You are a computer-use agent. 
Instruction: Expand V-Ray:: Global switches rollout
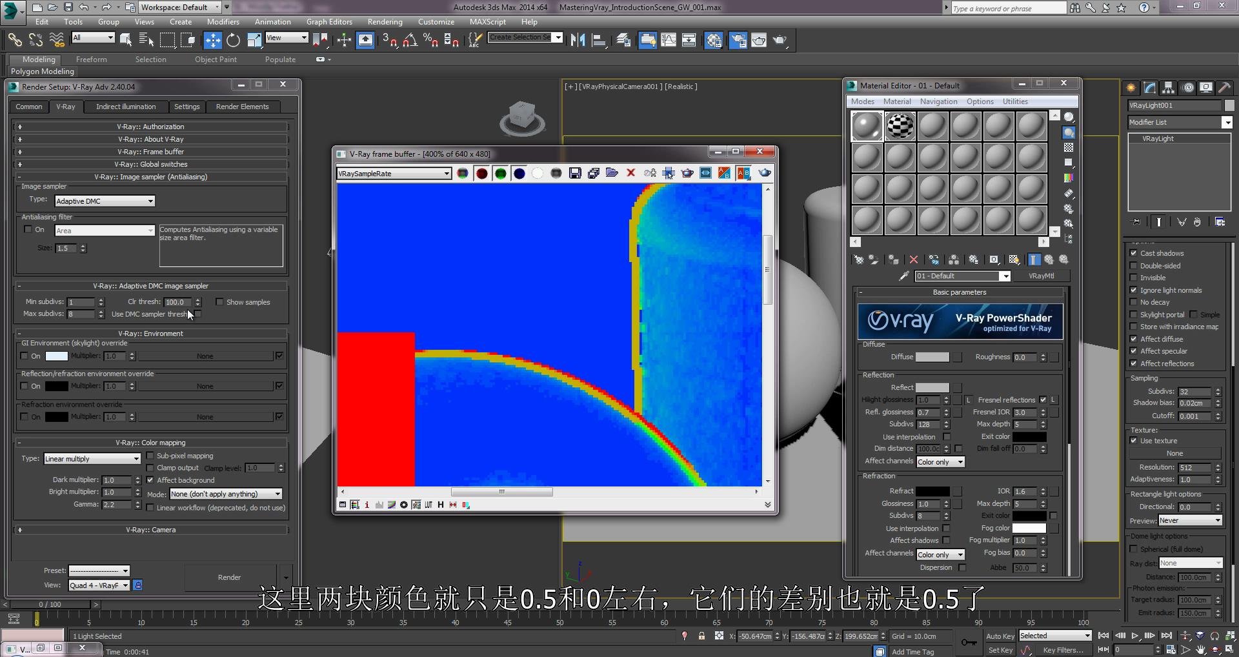click(150, 164)
